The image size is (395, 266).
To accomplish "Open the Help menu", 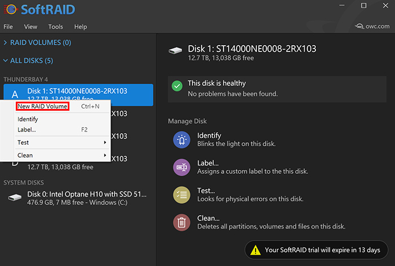I will point(80,27).
